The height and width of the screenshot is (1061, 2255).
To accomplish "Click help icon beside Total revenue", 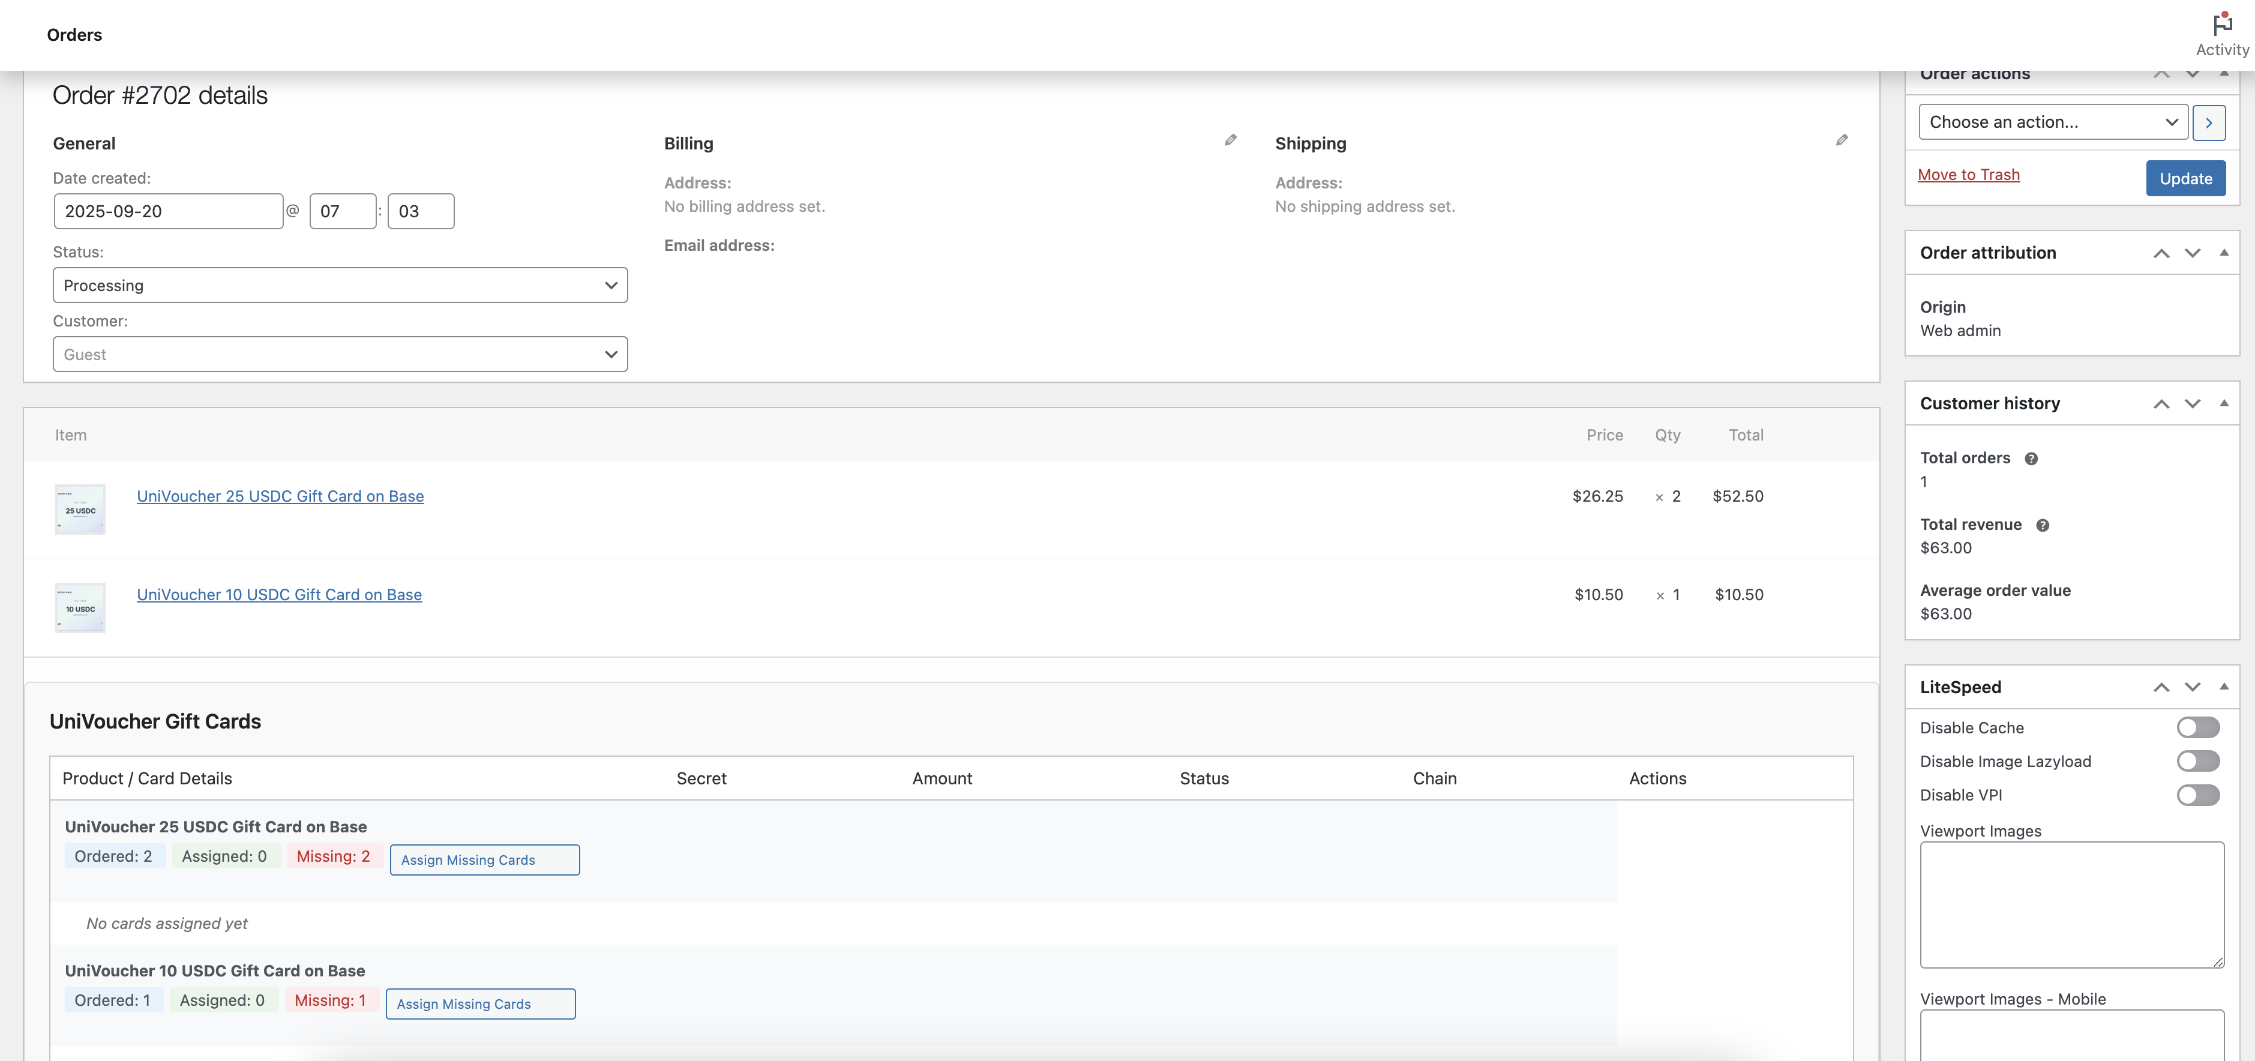I will [x=2042, y=525].
